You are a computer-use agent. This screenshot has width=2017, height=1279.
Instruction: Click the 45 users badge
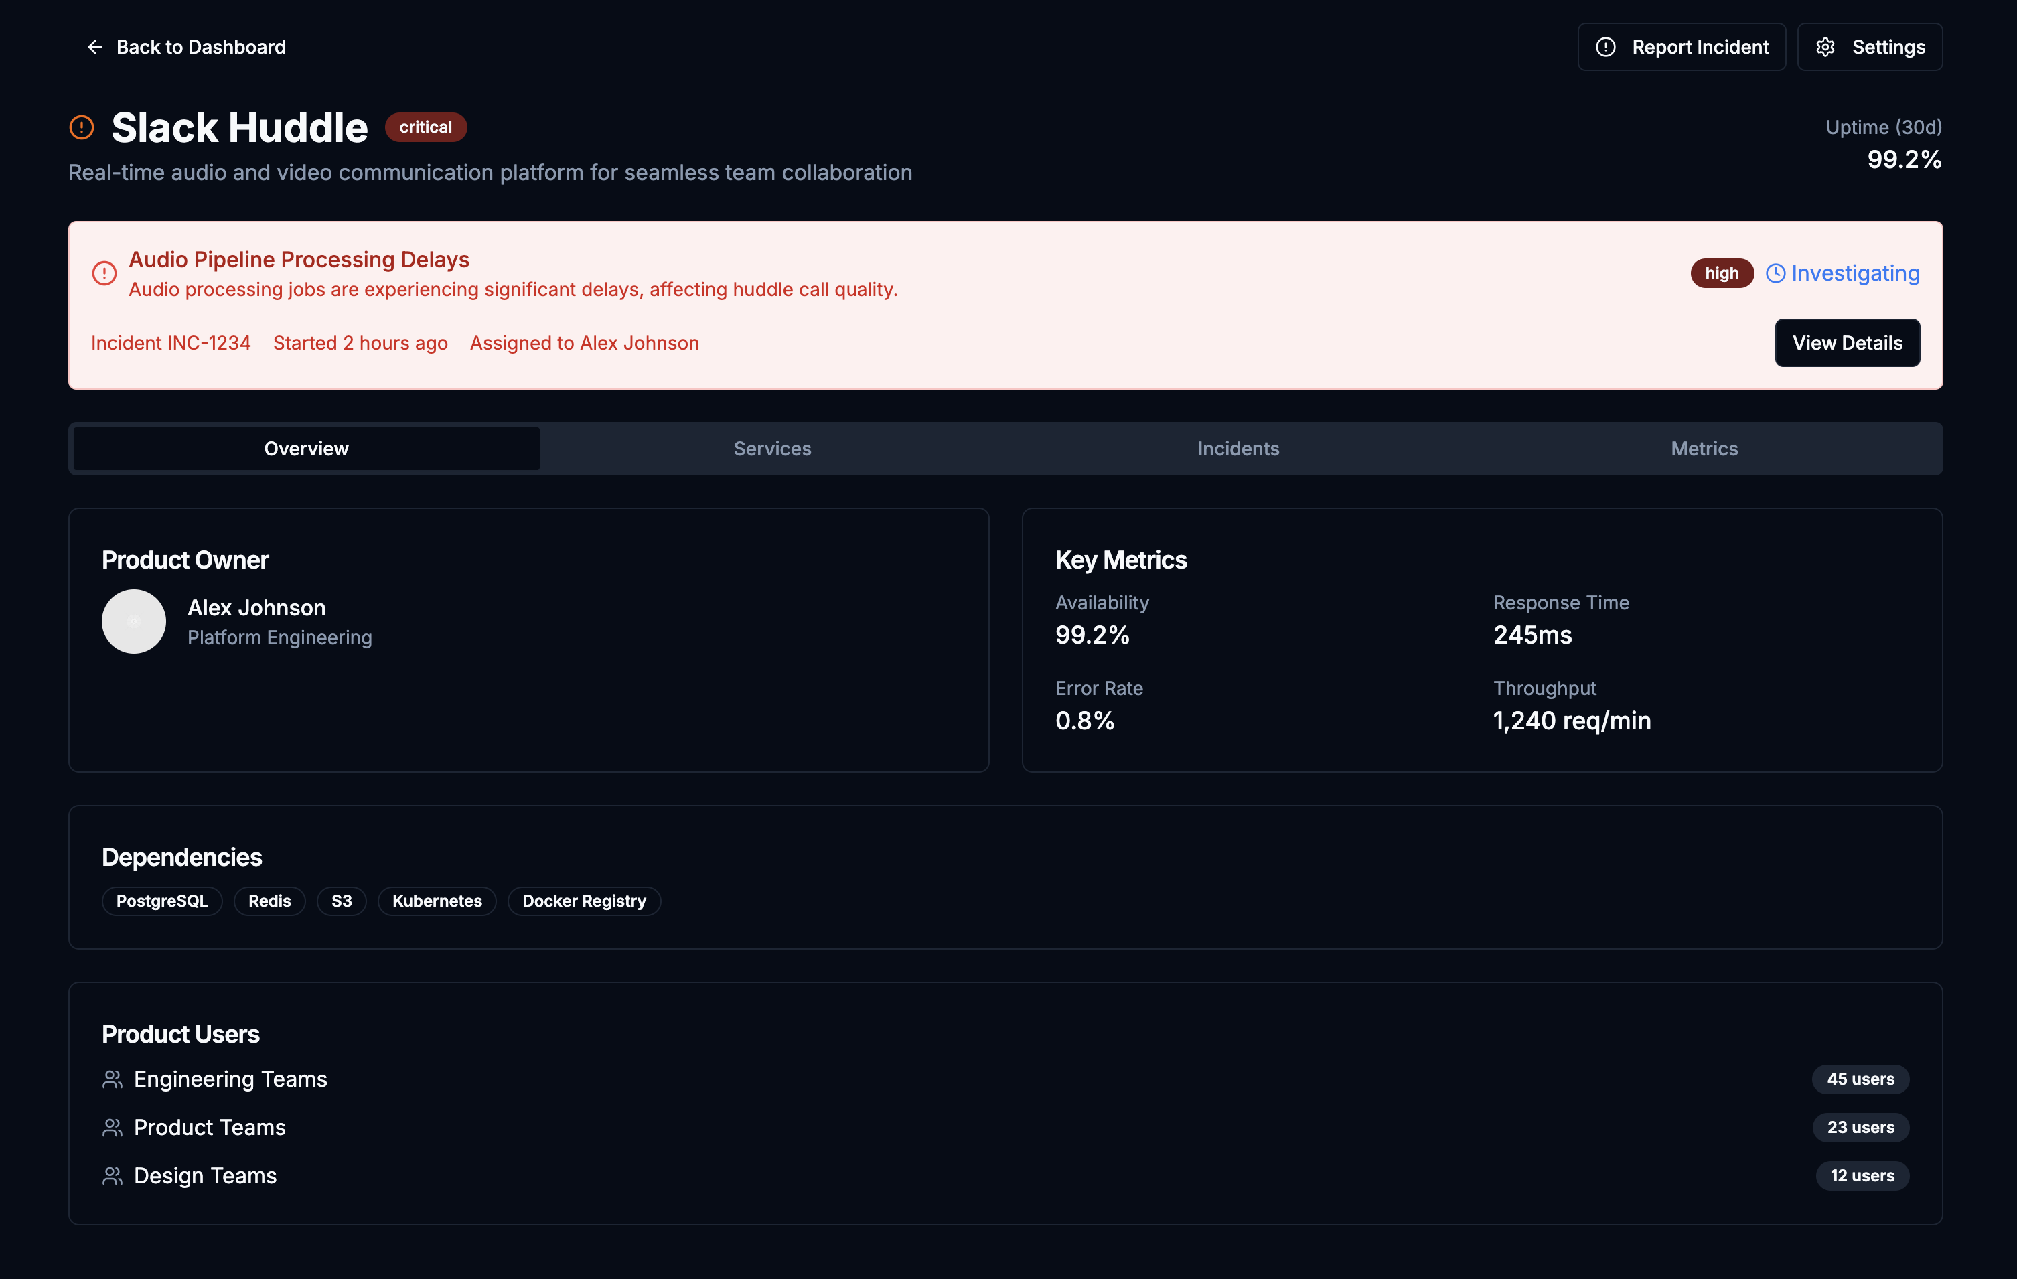pos(1860,1079)
